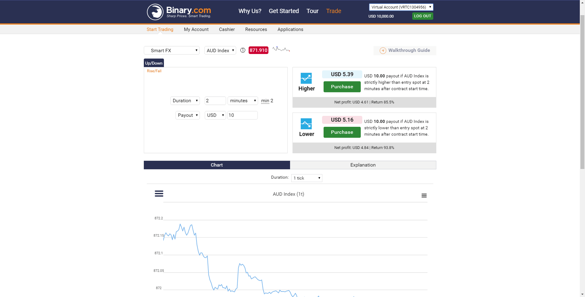585x297 pixels.
Task: Click the min 2 duration hint
Action: (x=267, y=101)
